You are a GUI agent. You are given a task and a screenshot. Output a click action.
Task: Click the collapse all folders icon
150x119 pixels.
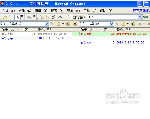[x=47, y=17]
